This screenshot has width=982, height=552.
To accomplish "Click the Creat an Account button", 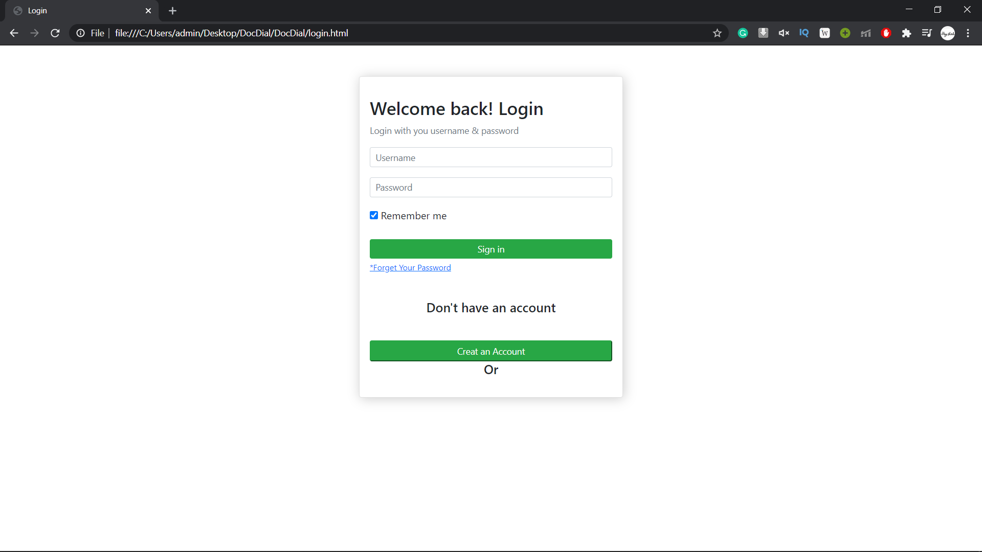I will click(490, 351).
